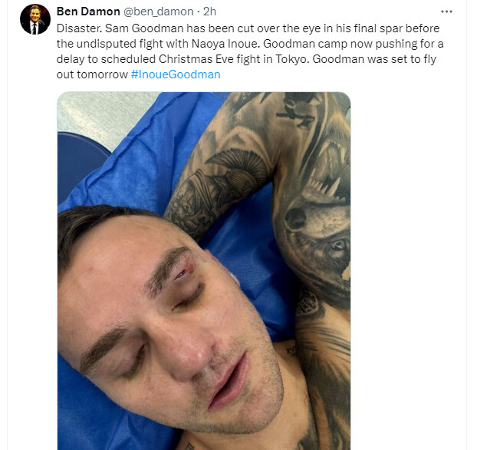Click the 2h timestamp on the tweet

[x=209, y=12]
